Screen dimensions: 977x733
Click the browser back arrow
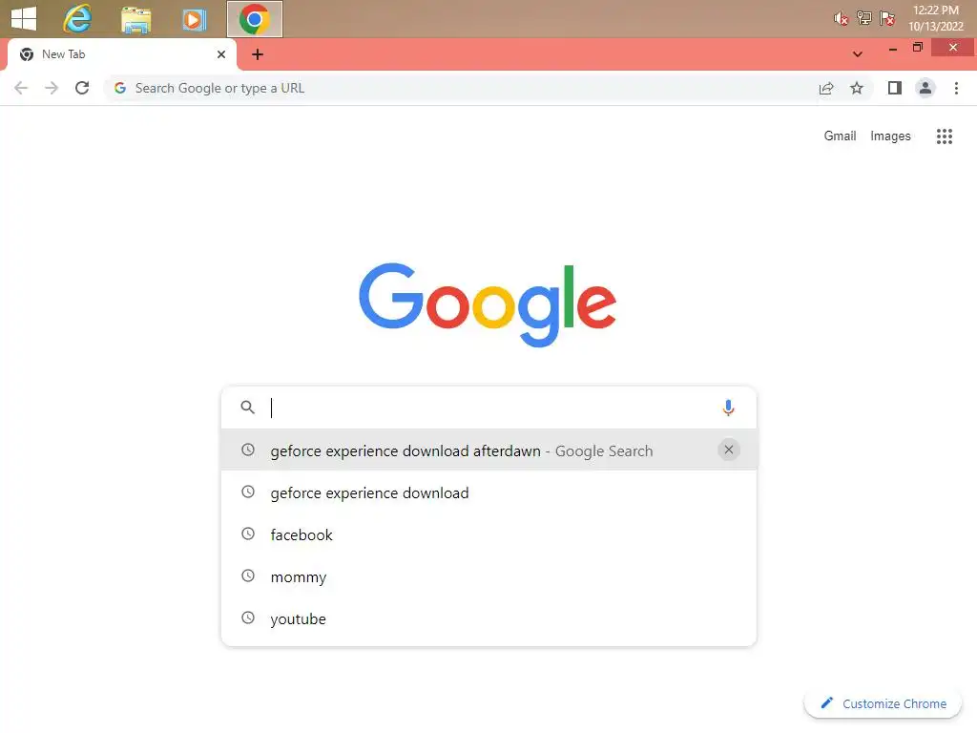point(21,88)
